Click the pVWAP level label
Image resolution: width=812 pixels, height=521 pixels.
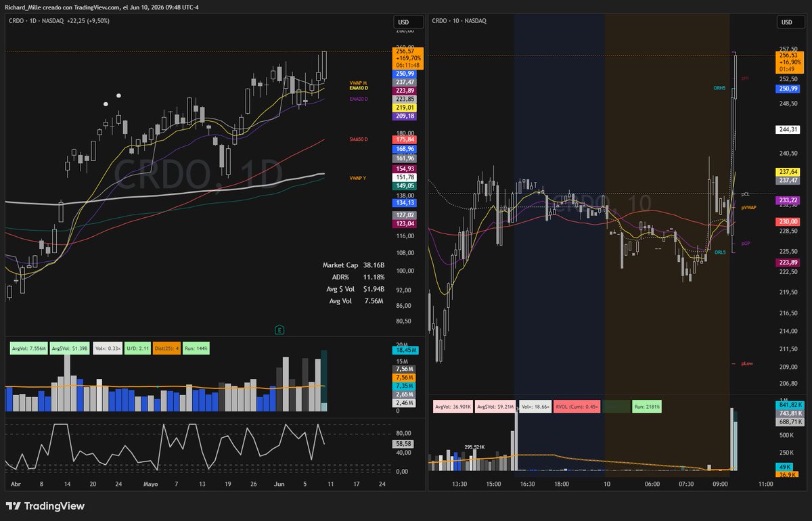pyautogui.click(x=748, y=208)
